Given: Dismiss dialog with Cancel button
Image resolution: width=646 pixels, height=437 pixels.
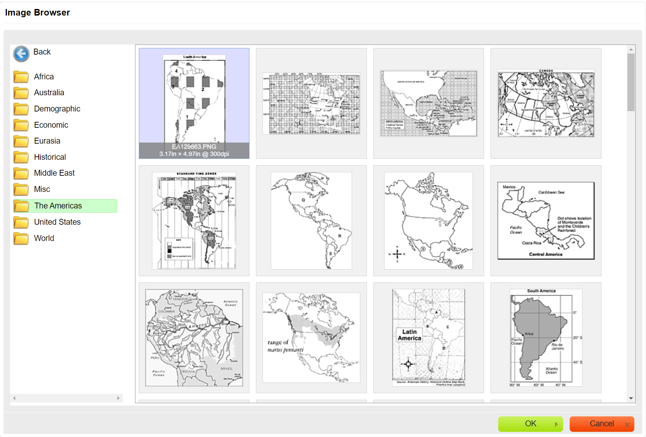Looking at the screenshot, I should pos(602,424).
